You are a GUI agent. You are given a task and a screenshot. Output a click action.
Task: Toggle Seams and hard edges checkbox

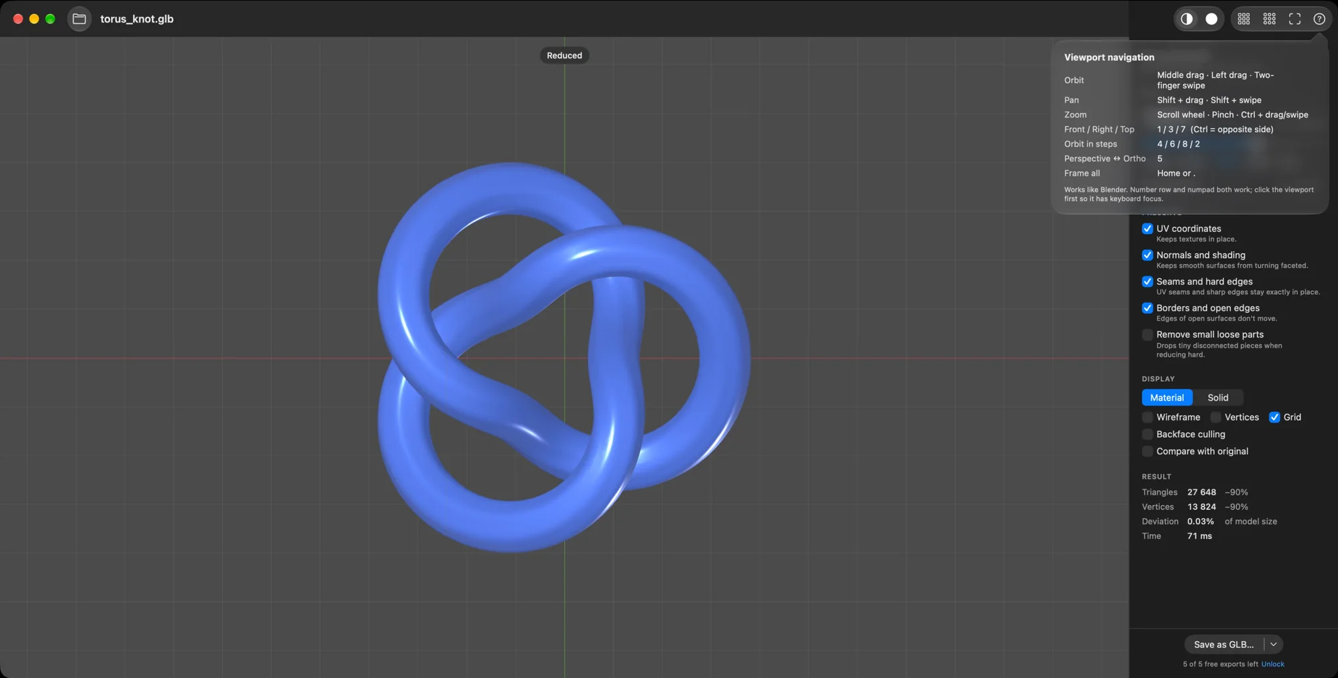[1147, 281]
